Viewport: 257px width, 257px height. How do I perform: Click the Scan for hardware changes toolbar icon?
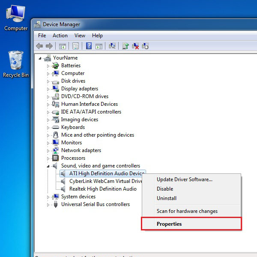[x=112, y=46]
